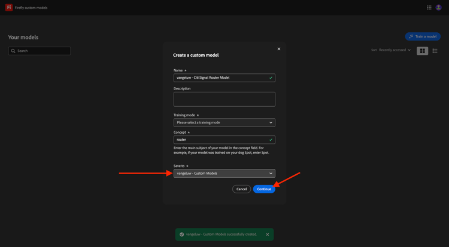The image size is (449, 247).
Task: Switch to grid view of models
Action: 422,51
